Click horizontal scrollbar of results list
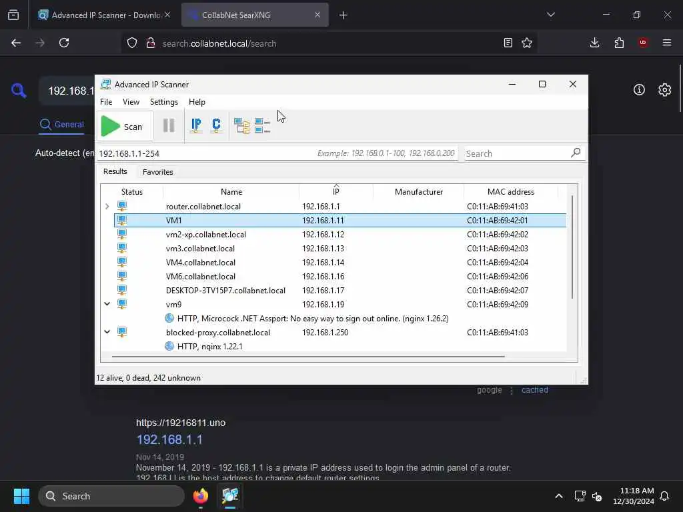Screen dimensions: 683x512 pos(308,356)
